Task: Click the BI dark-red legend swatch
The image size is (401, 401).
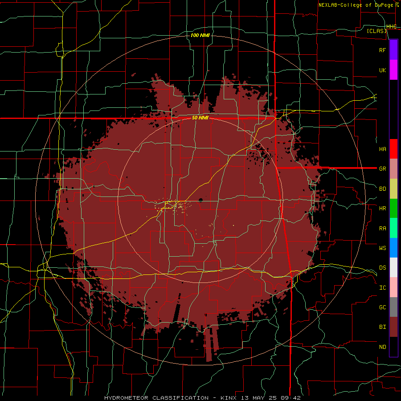Action: [x=393, y=327]
